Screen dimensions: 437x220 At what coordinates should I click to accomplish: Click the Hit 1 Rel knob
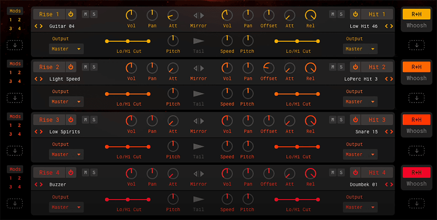click(310, 16)
